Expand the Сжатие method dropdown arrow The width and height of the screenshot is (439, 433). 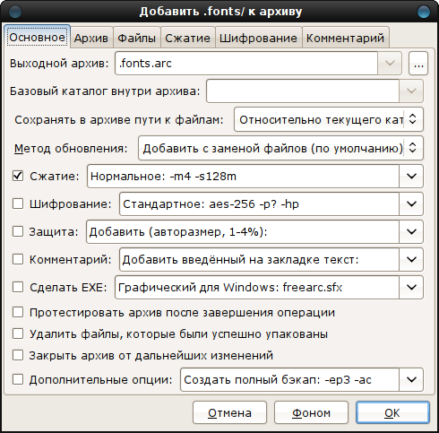click(411, 177)
